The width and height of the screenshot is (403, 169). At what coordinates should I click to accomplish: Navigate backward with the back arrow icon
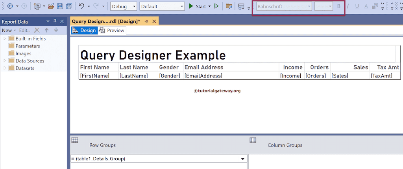click(x=10, y=6)
